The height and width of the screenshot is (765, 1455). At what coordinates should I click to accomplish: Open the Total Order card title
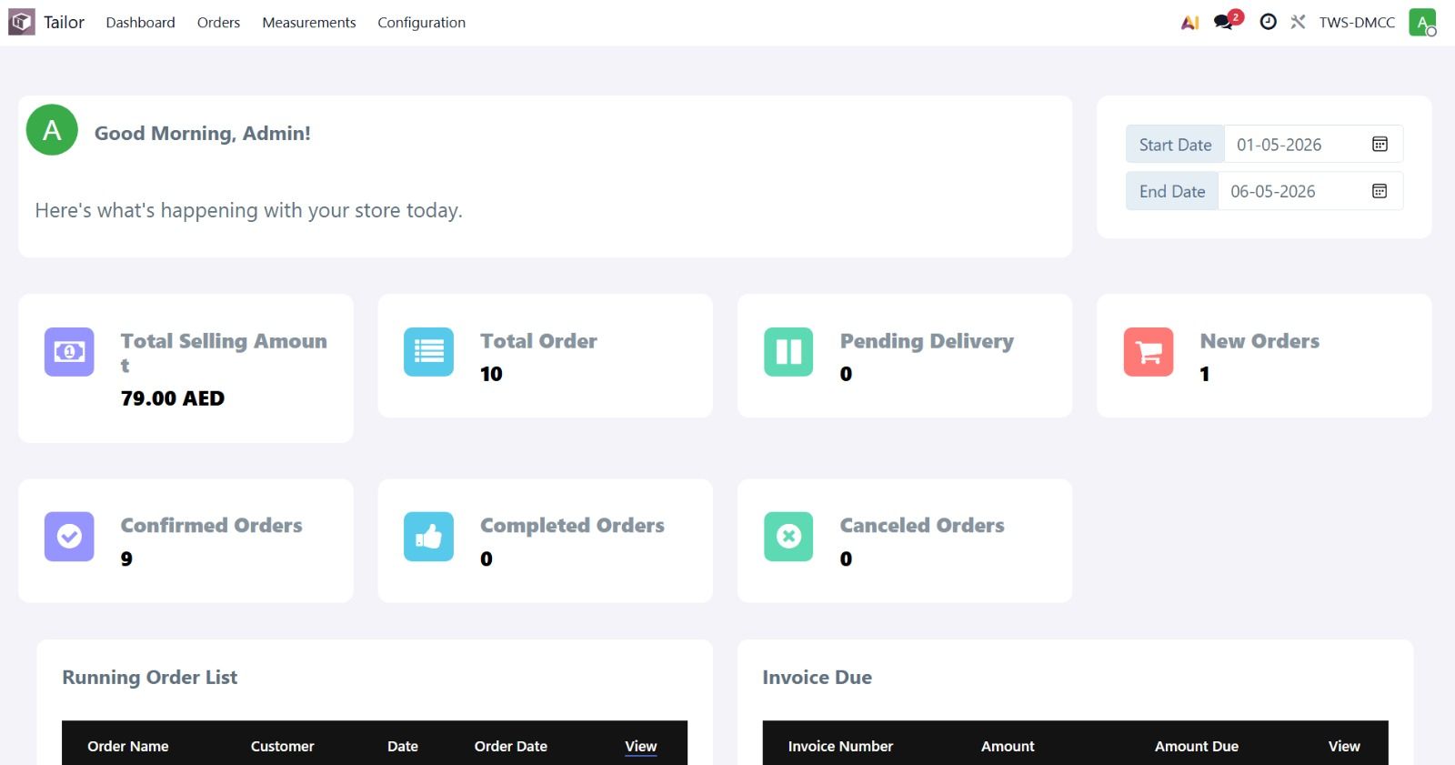coord(538,341)
